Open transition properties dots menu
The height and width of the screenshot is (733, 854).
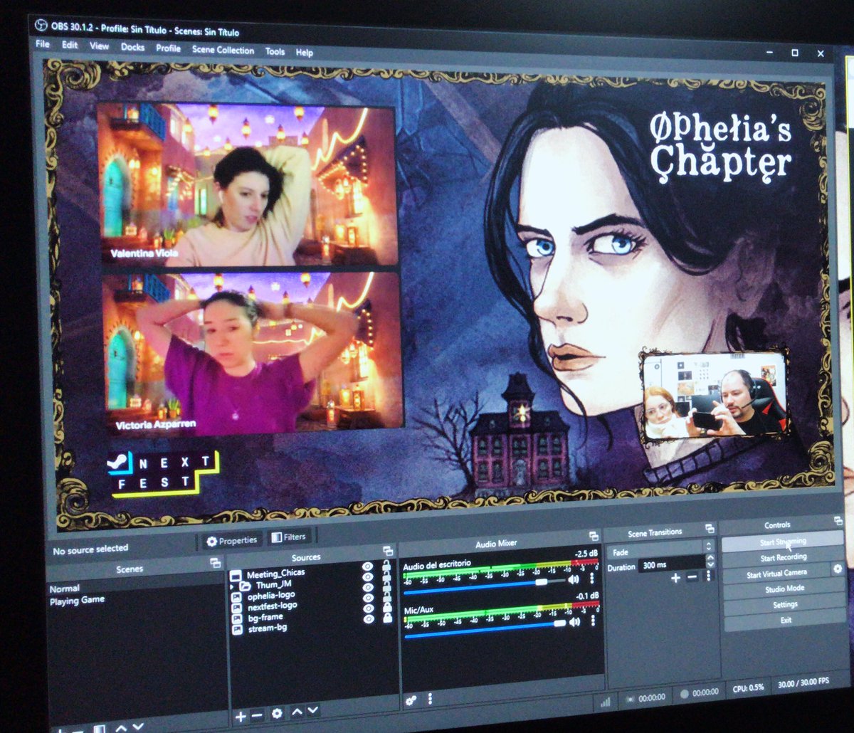tap(708, 576)
